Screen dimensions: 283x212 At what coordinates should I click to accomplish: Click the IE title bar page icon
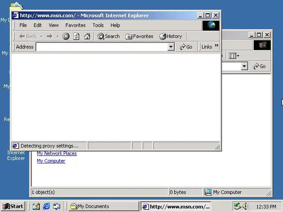[15, 15]
